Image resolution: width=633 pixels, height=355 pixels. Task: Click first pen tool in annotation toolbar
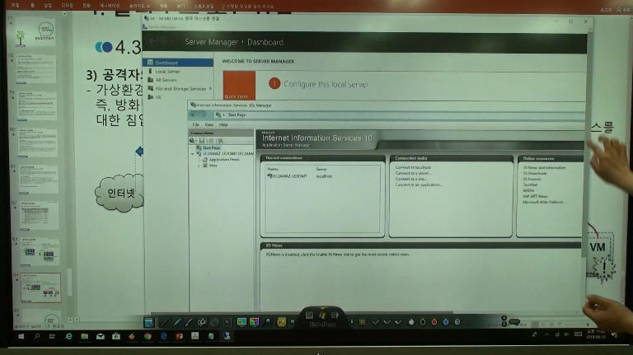tap(165, 322)
